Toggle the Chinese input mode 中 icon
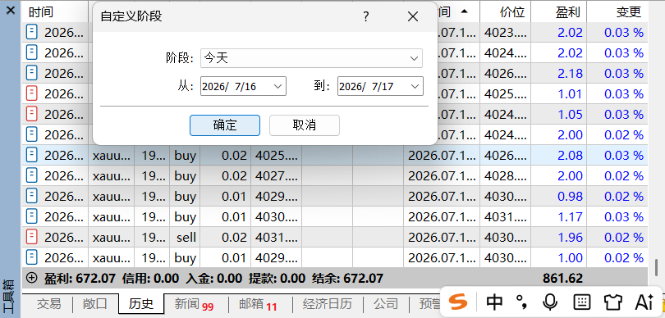The image size is (665, 318). coord(494,302)
